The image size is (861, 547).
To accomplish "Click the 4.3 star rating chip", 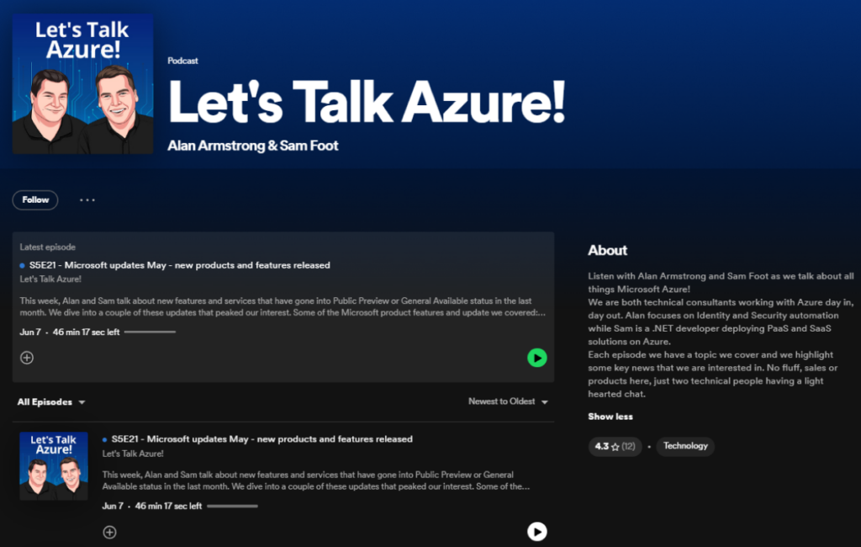I will pos(615,446).
